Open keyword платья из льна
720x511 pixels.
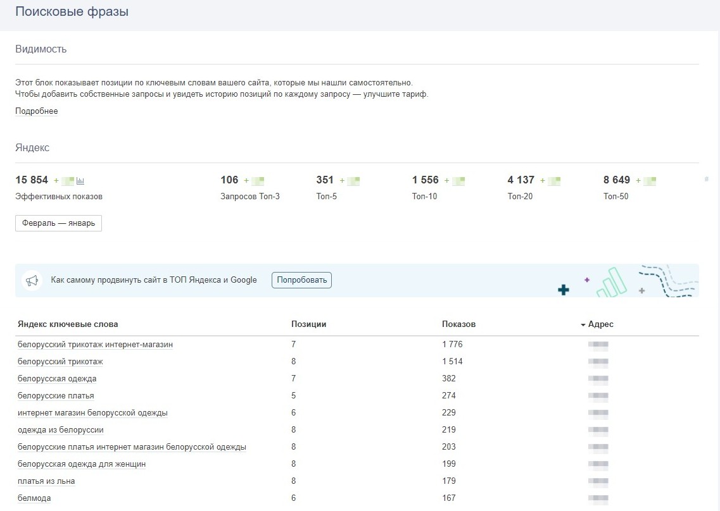click(x=46, y=481)
